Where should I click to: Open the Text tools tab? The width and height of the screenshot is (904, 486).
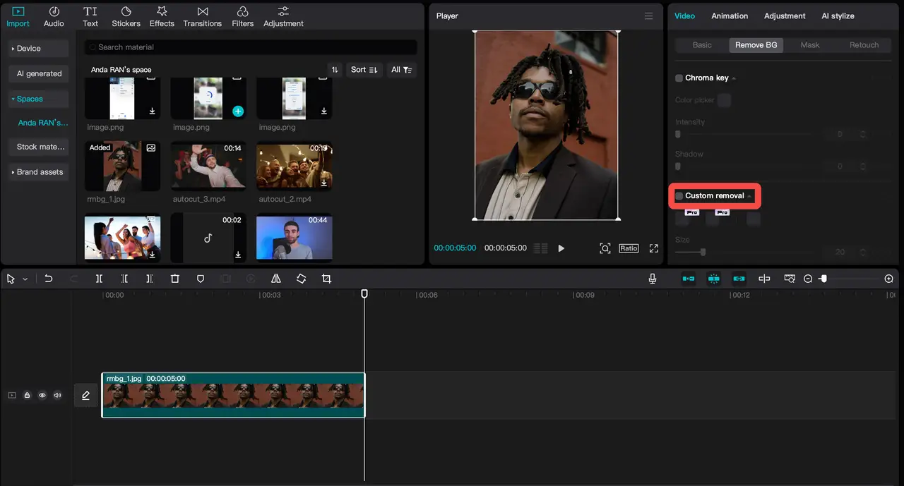[90, 17]
